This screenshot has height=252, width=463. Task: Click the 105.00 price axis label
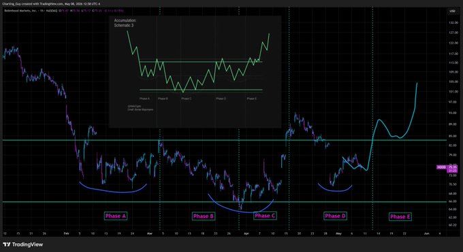453,82
